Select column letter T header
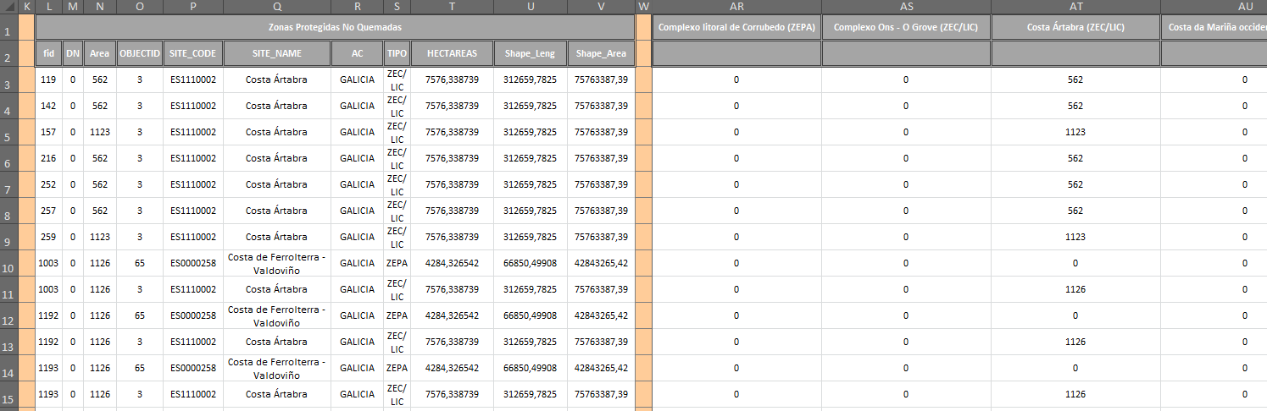 tap(452, 7)
